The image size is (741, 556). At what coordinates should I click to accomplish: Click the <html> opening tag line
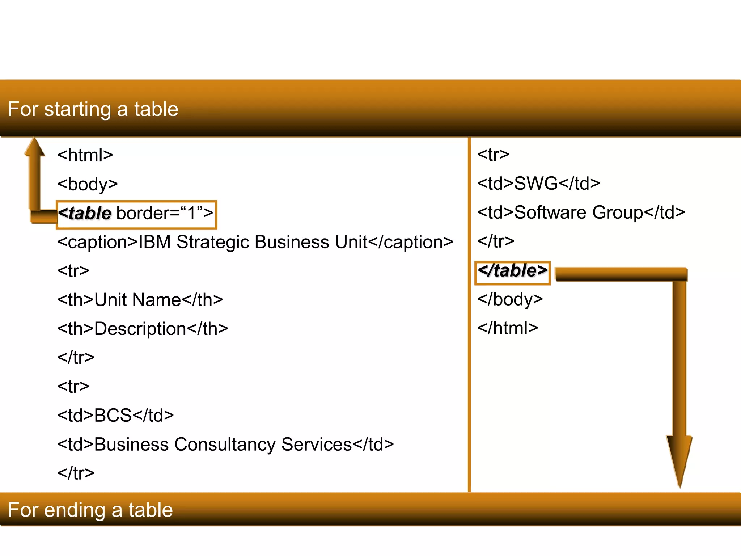tap(85, 155)
